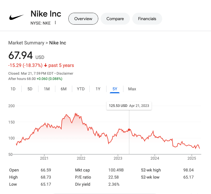The width and height of the screenshot is (211, 194).
Task: Open the Compare tab
Action: click(x=115, y=19)
